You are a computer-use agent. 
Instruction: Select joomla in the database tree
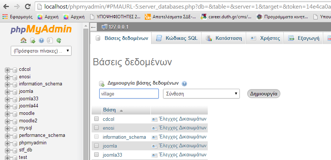coord(26,91)
